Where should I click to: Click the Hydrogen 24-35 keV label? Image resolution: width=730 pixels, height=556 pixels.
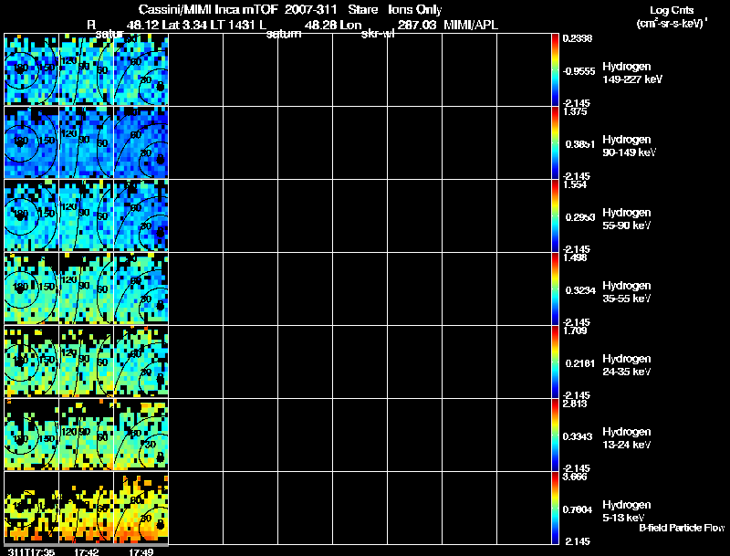(x=632, y=364)
